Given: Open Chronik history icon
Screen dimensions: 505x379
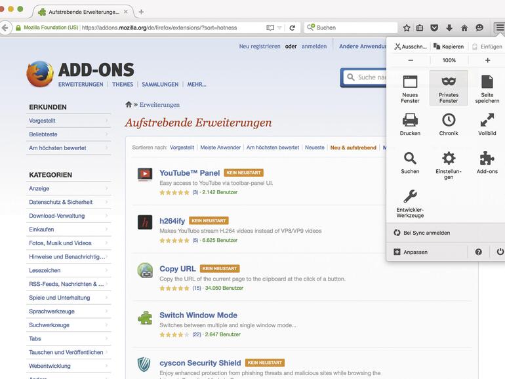Looking at the screenshot, I should 449,120.
